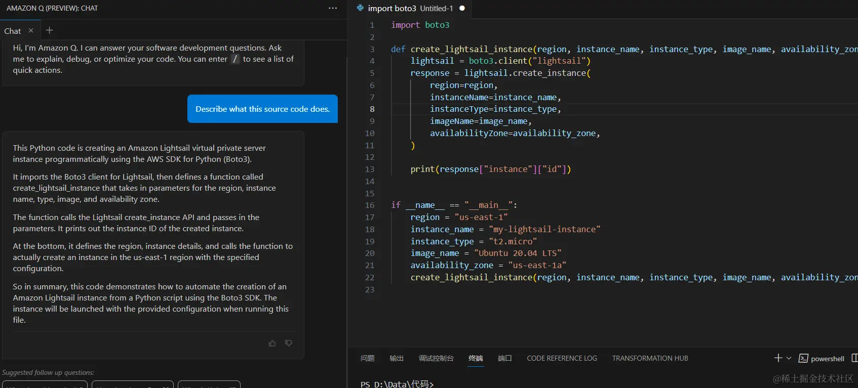
Task: Open the Amazon Q chat panel more actions menu
Action: (333, 8)
